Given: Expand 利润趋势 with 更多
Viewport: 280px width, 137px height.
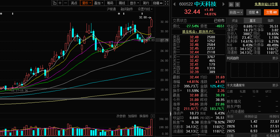Looking at the screenshot, I should [x=275, y=58].
